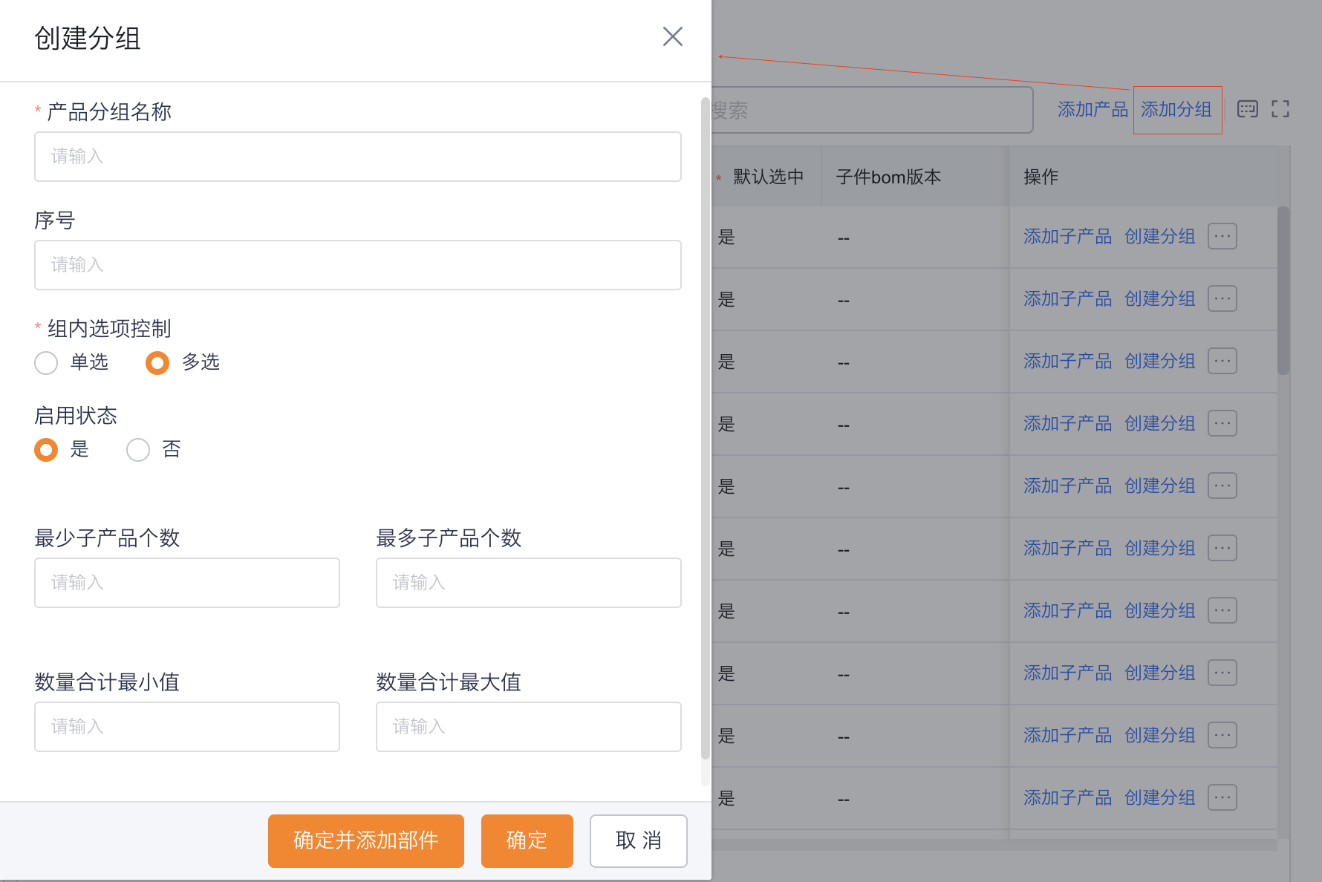
Task: Click 添加子产品 in the ninth table row
Action: tap(1067, 736)
